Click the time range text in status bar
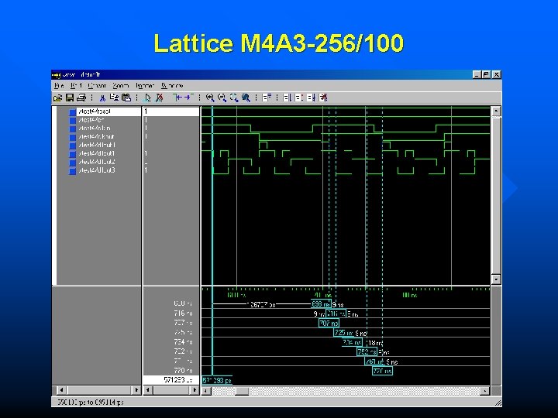This screenshot has width=558, height=418. coord(91,403)
